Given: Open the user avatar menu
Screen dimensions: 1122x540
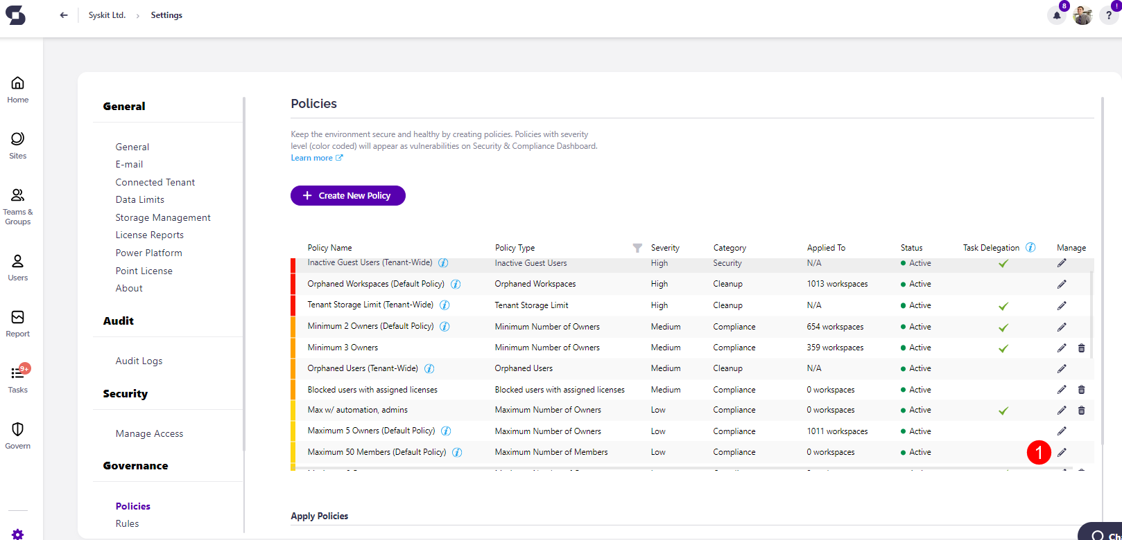Looking at the screenshot, I should (1082, 15).
